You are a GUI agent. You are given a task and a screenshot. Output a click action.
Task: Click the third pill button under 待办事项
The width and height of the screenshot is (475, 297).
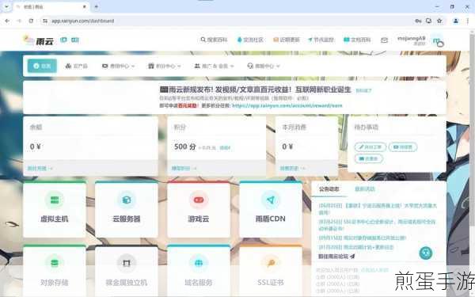click(x=369, y=158)
